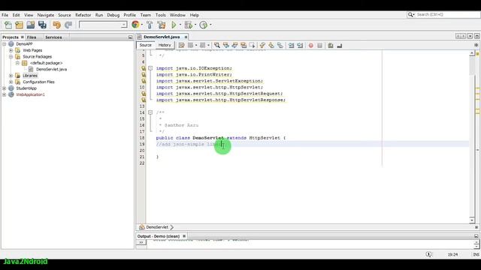The height and width of the screenshot is (270, 481).
Task: Click Find Previous Occurrence editor icon
Action: 225,45
